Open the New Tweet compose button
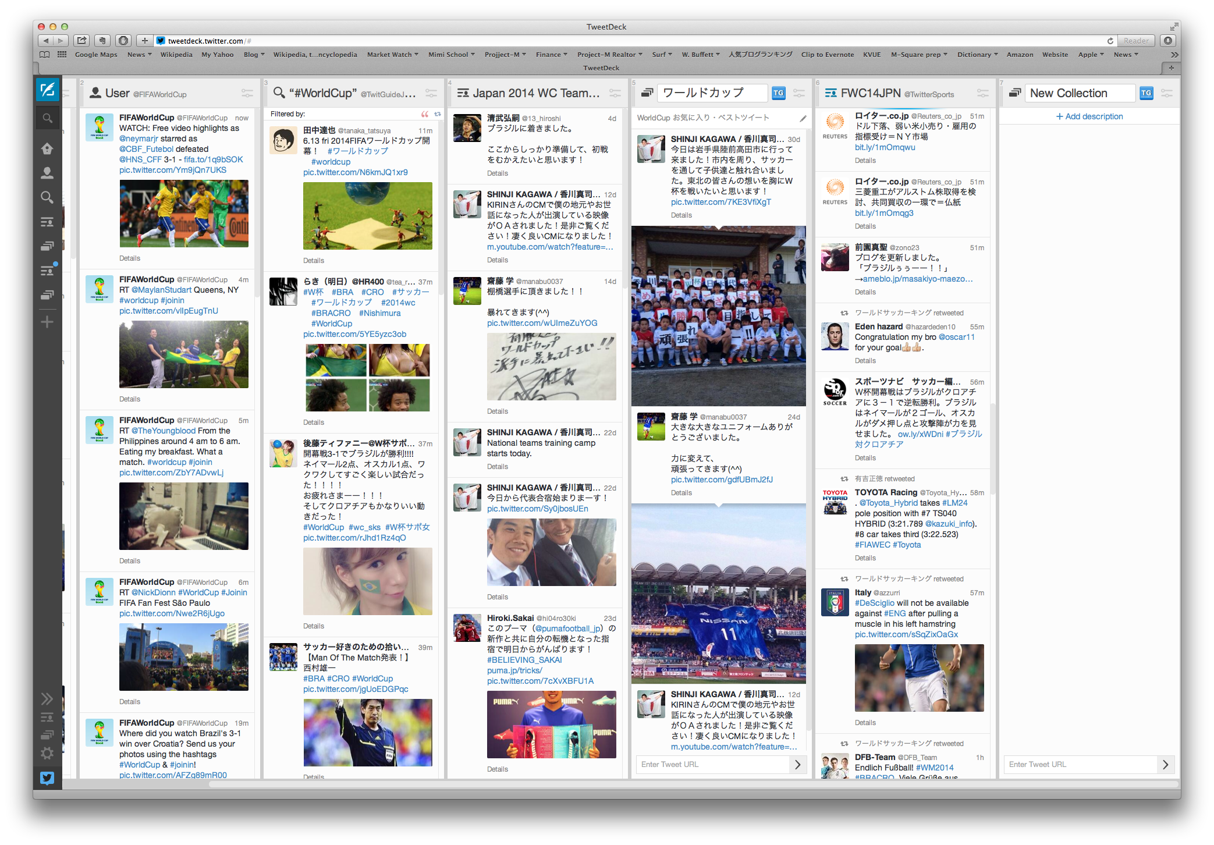 pyautogui.click(x=47, y=90)
